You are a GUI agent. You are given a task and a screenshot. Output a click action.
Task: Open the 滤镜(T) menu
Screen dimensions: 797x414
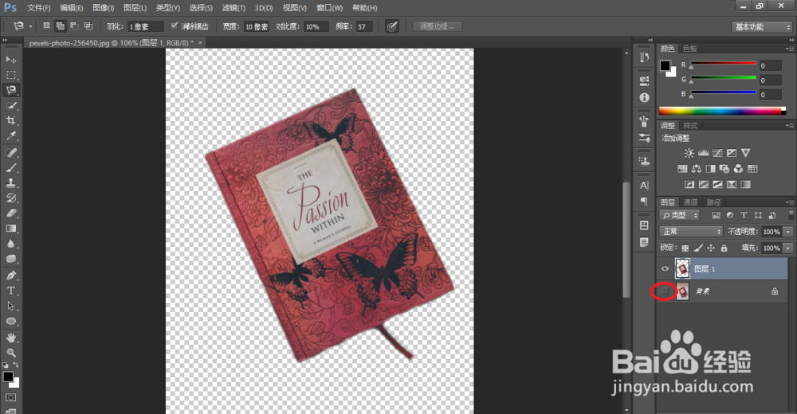click(x=234, y=8)
